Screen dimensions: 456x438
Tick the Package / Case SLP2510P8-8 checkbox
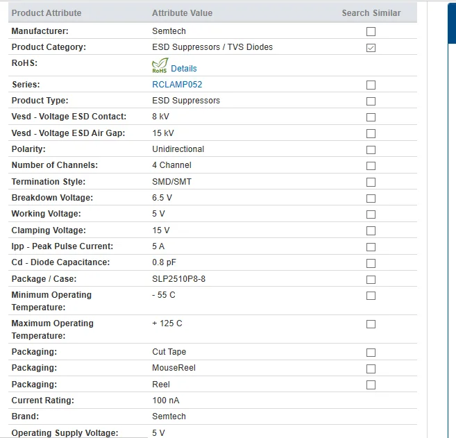371,280
